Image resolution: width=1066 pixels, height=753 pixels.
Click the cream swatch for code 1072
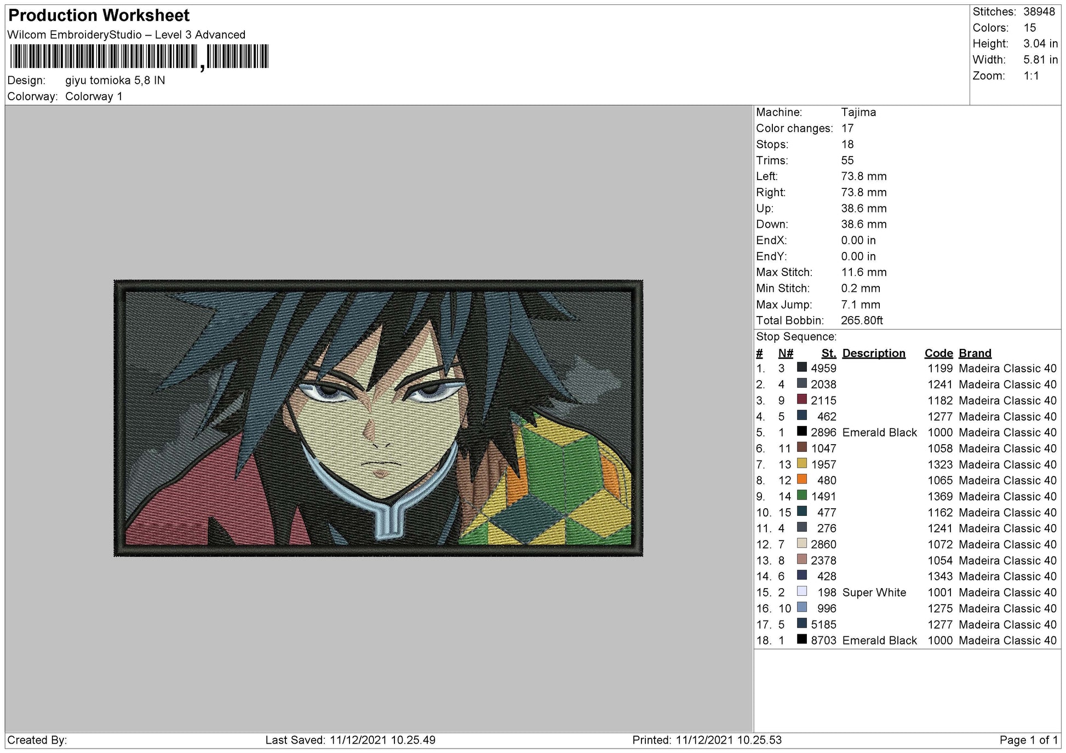(x=801, y=543)
